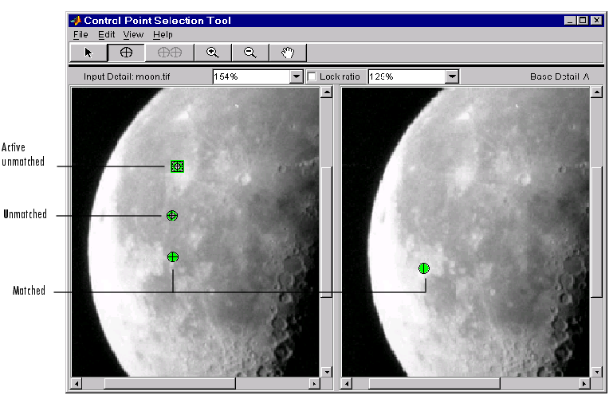609x399 pixels.
Task: Click the Control Point Selection Tool title
Action: point(157,20)
